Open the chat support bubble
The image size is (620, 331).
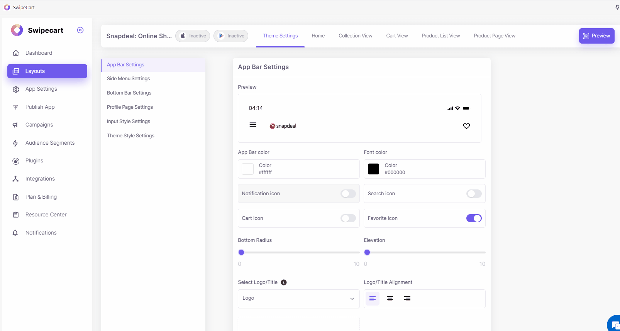coord(615,325)
